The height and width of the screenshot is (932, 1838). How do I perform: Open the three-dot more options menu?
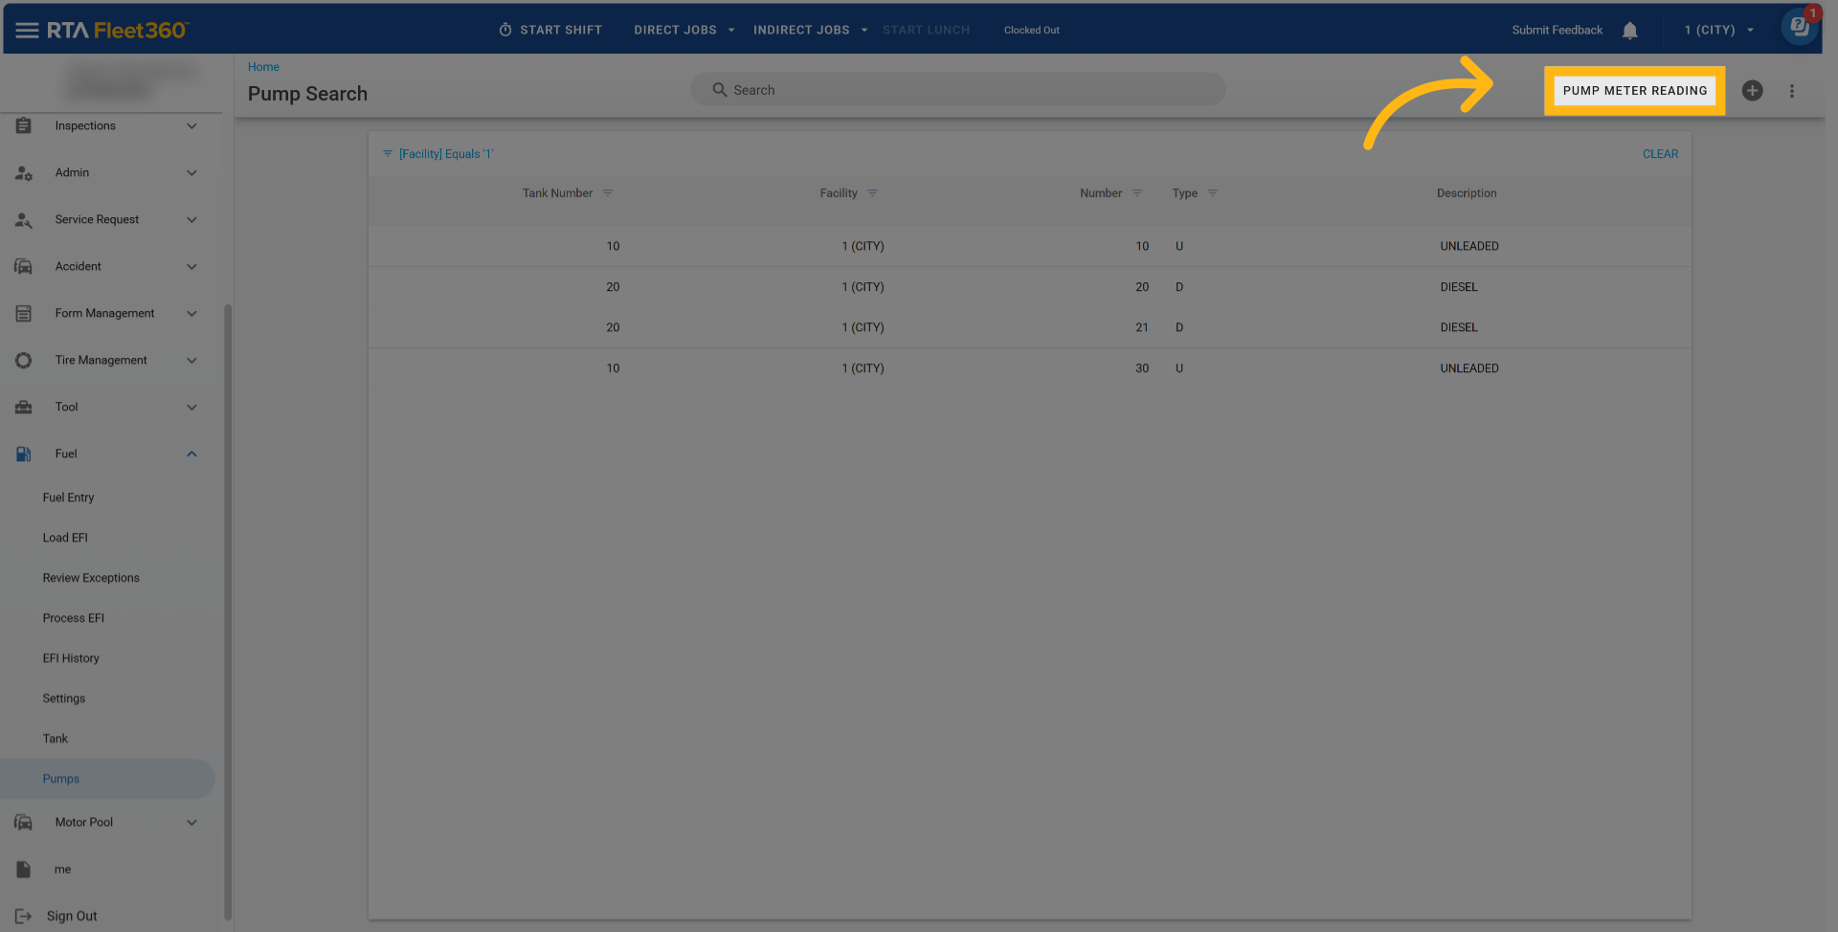pos(1791,91)
